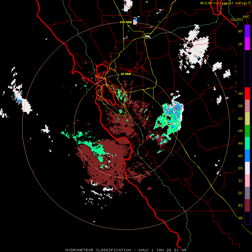
Task: Click the GR legend label
Action: point(240,106)
